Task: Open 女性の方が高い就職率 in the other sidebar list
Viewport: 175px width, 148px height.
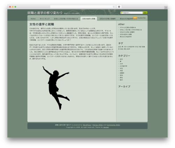Action: point(127,32)
